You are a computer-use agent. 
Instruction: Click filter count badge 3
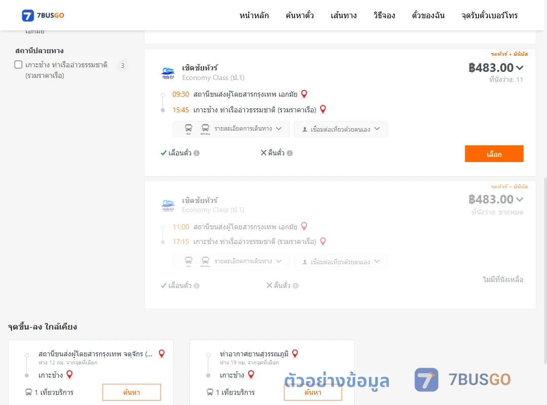[123, 66]
